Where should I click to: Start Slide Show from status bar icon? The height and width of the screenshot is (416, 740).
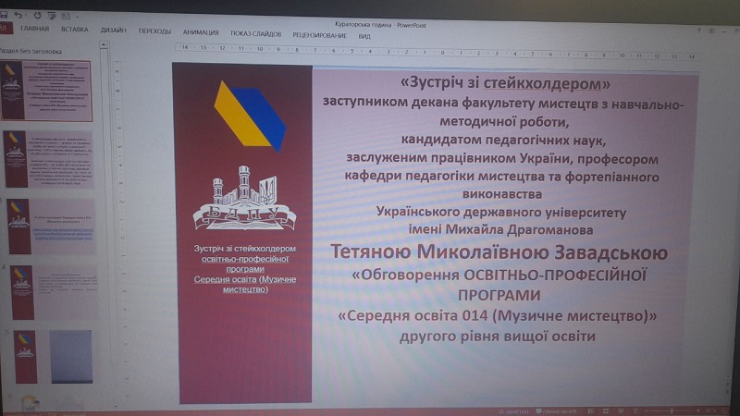point(635,411)
